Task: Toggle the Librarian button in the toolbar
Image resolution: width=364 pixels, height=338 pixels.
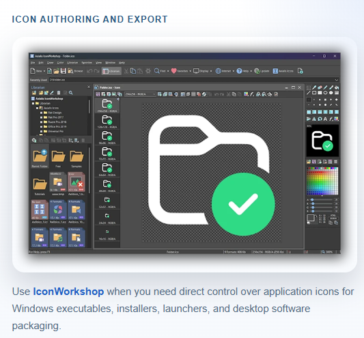Action: 111,71
